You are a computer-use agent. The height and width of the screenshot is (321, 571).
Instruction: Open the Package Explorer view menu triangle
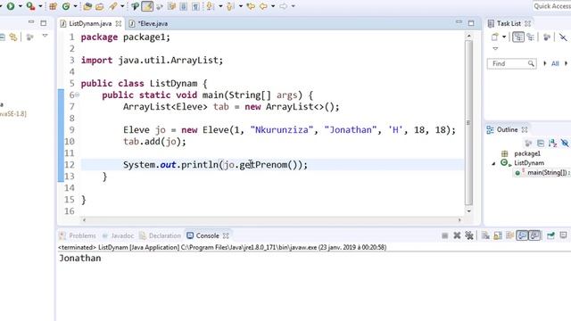(x=45, y=36)
